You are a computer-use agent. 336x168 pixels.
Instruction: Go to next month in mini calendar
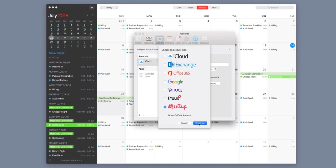[x=93, y=15]
